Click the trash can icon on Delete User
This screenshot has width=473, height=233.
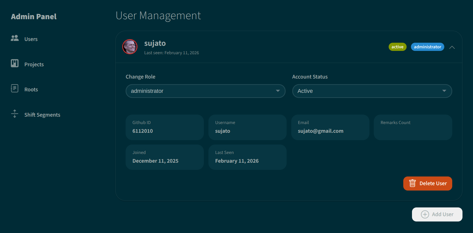[412, 183]
